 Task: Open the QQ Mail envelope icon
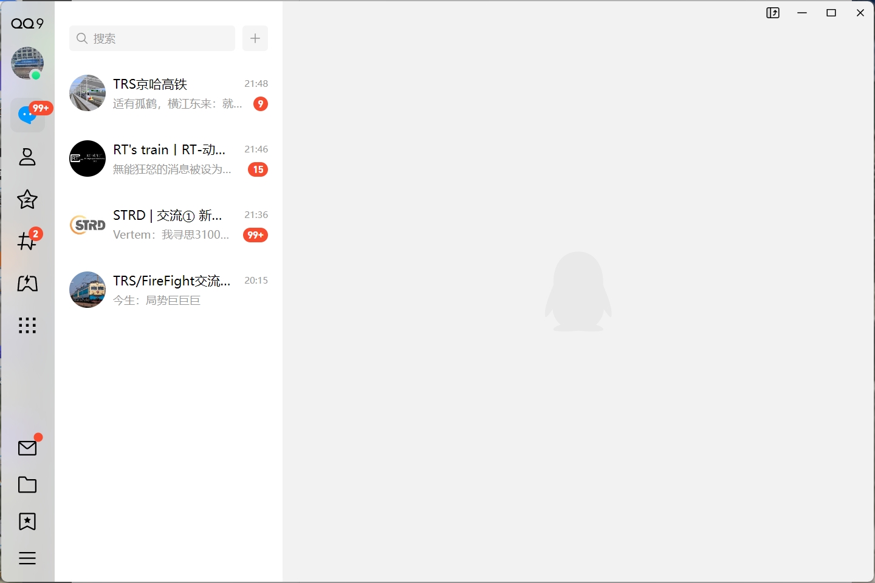point(27,448)
